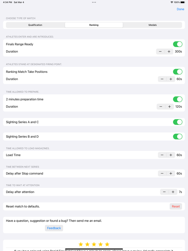Increase Delay after attention value
This screenshot has width=188, height=251.
click(173, 192)
